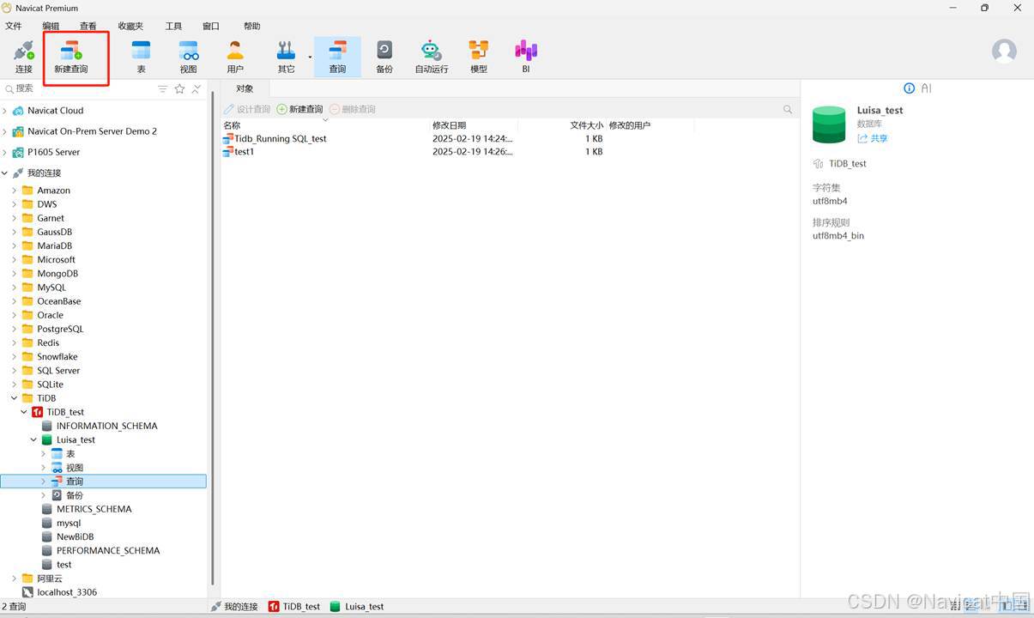Click Luisa_test in the bottom status bar
Image resolution: width=1034 pixels, height=618 pixels.
[357, 606]
